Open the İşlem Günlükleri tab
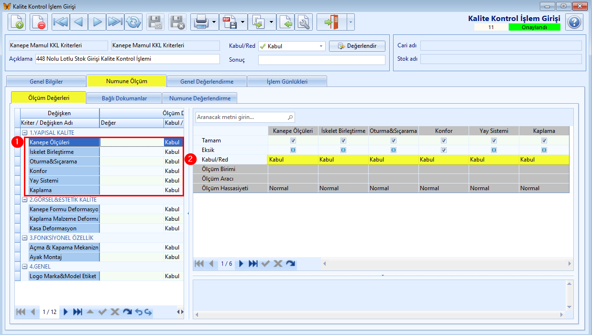 tap(287, 81)
